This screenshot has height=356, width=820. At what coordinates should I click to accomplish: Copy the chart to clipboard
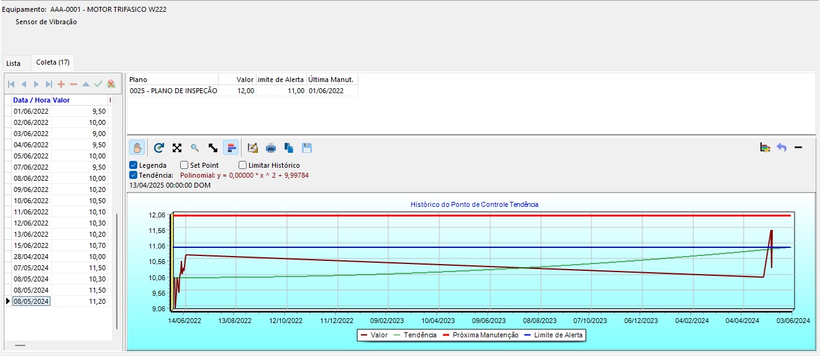pyautogui.click(x=289, y=148)
